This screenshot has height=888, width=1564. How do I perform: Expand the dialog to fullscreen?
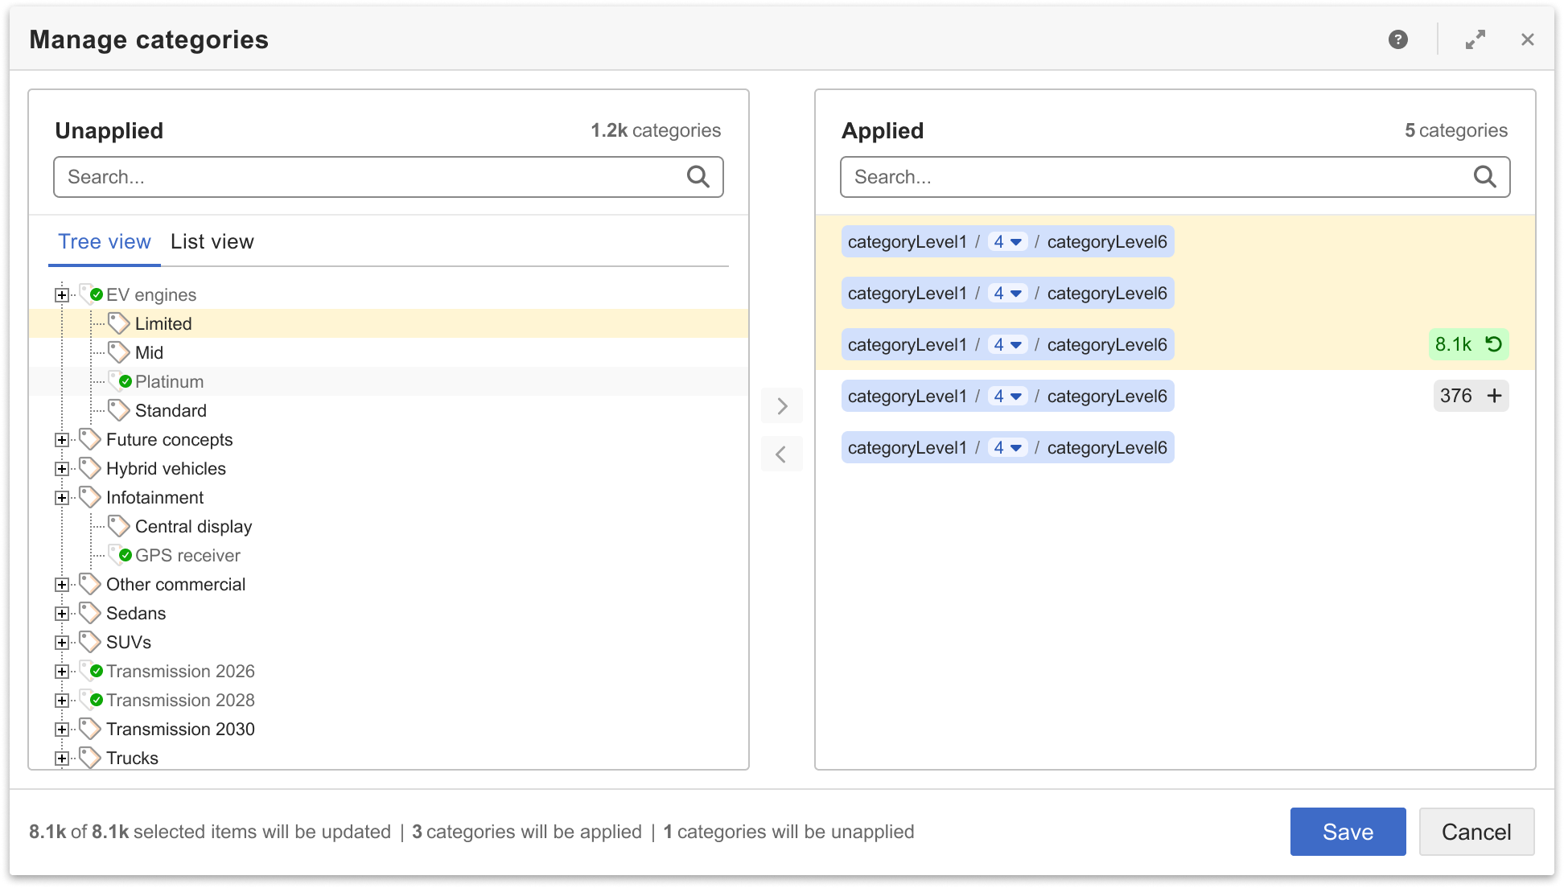click(1476, 39)
